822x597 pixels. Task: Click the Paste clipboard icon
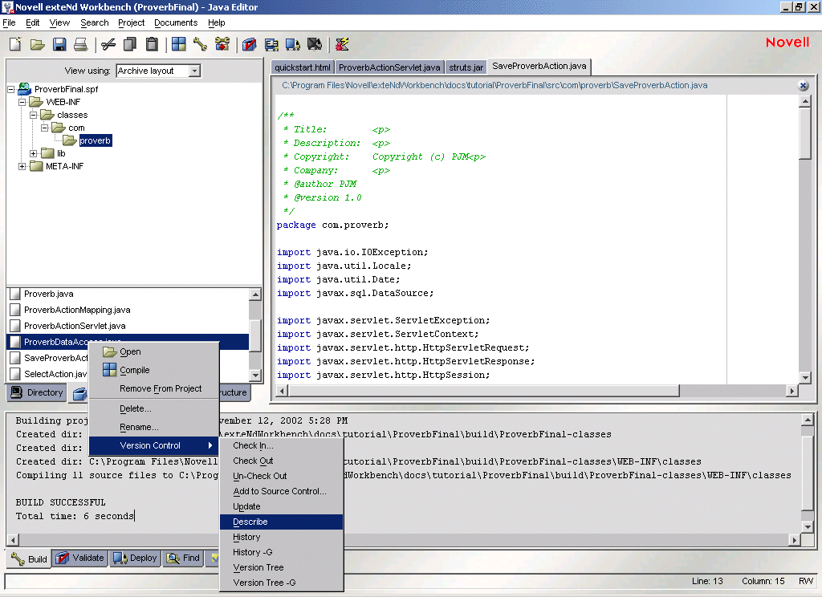(x=152, y=45)
